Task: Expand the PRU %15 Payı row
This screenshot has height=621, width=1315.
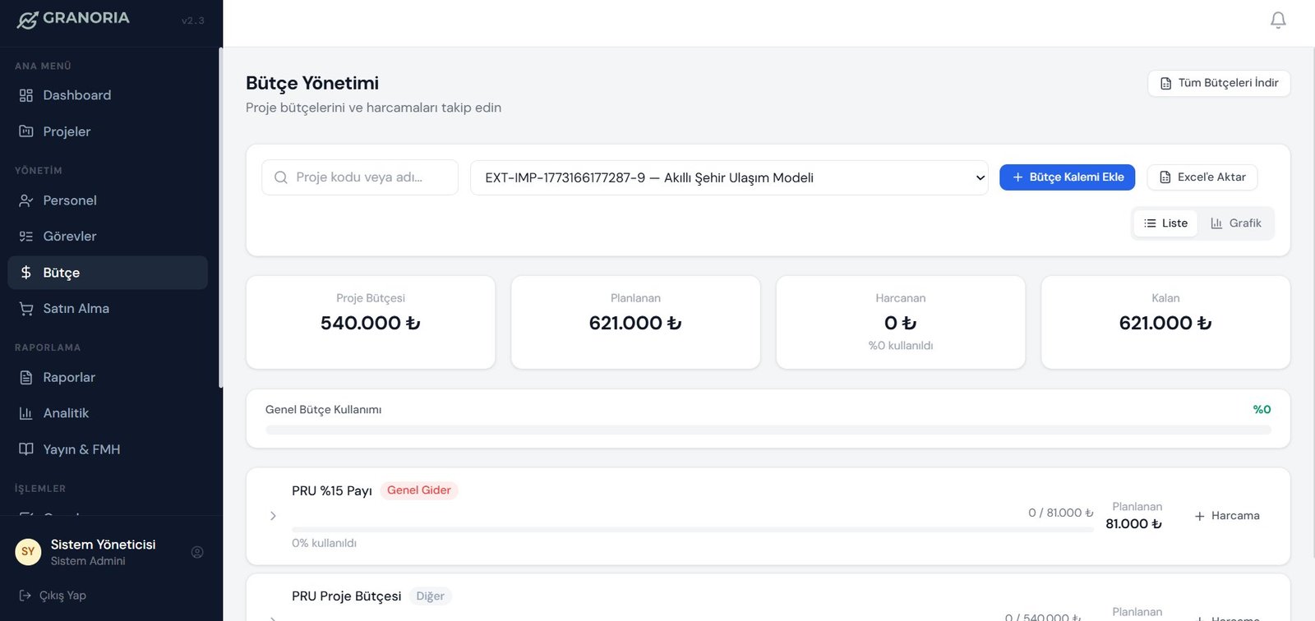Action: (x=273, y=516)
